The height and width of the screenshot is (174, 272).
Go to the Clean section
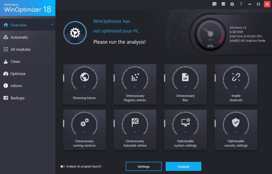pos(28,61)
